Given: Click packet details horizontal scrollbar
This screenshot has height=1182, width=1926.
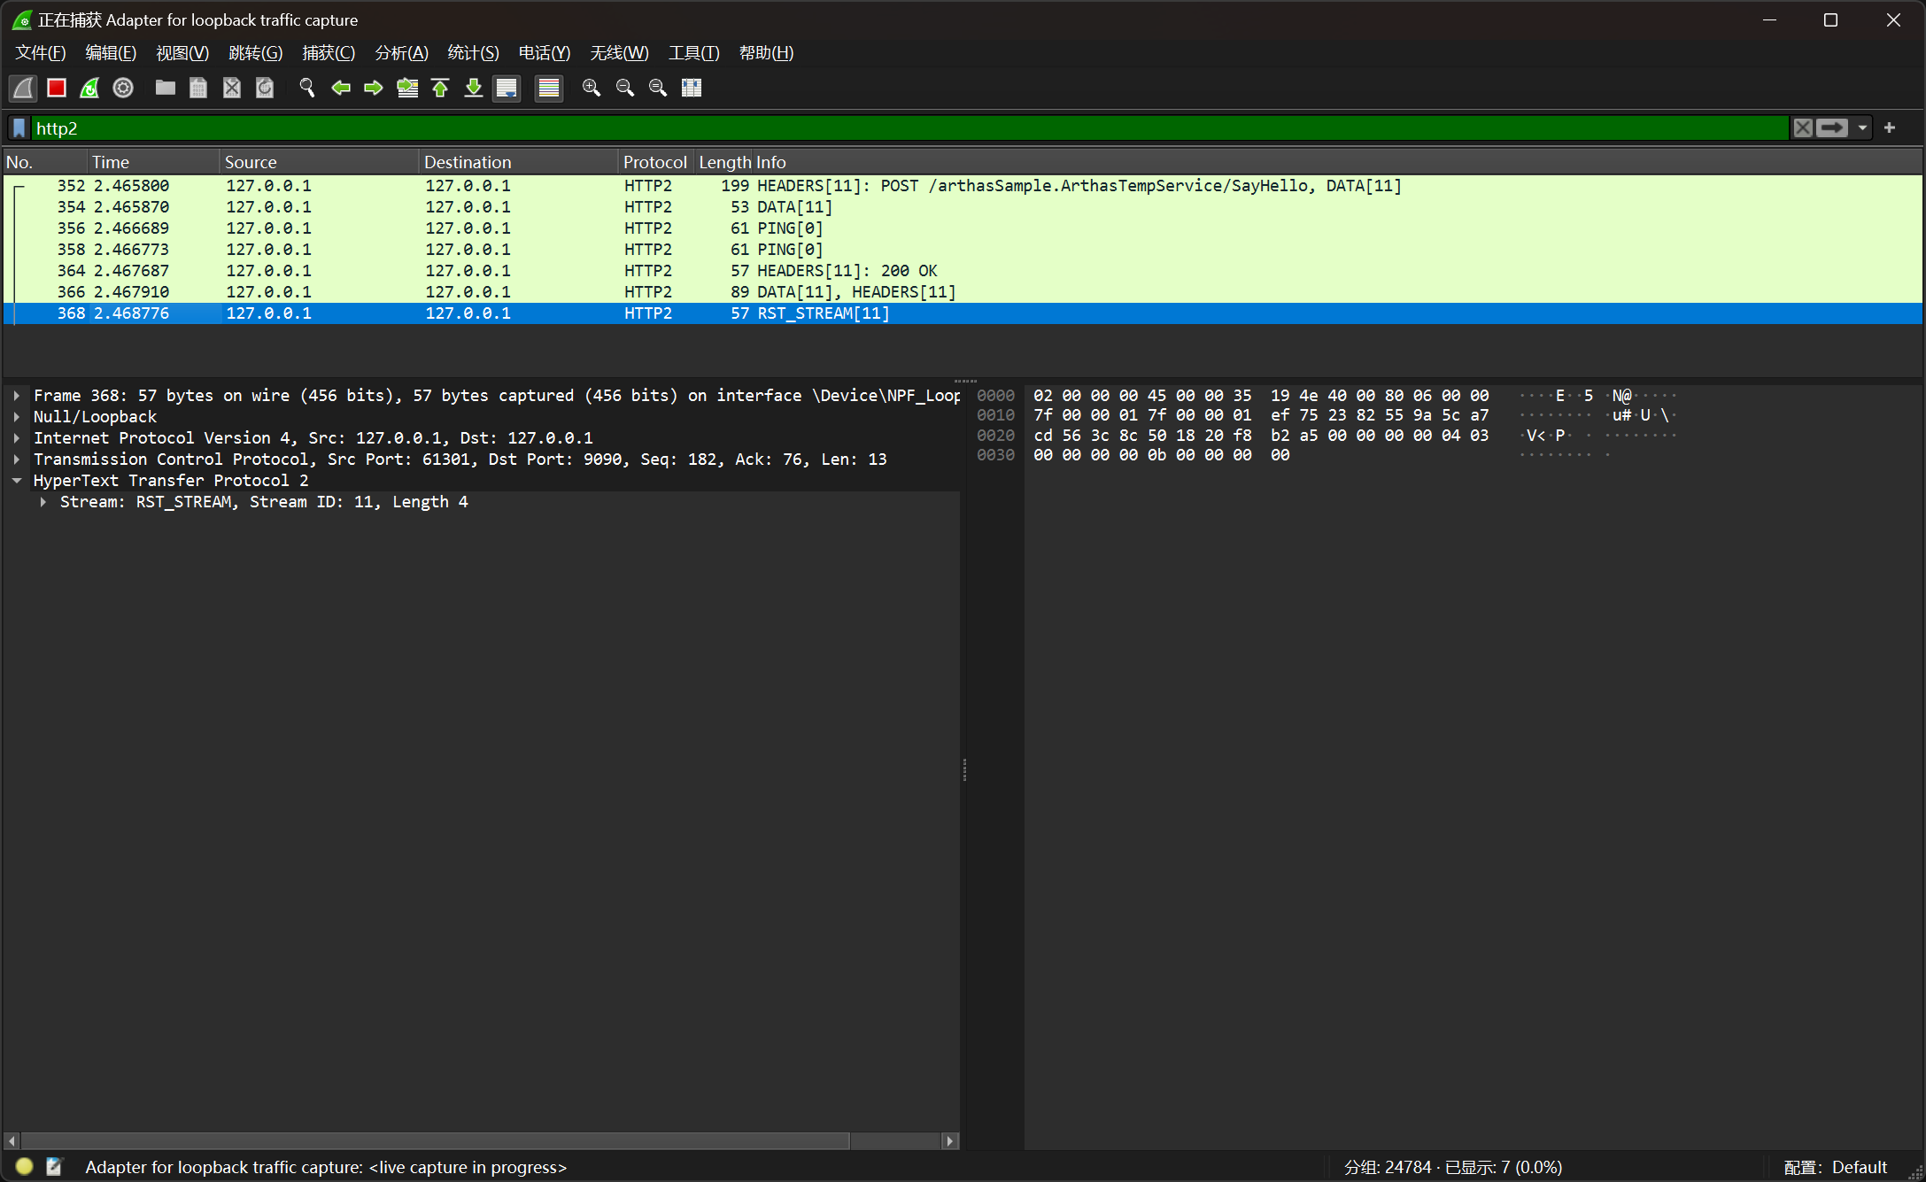Looking at the screenshot, I should click(x=435, y=1141).
